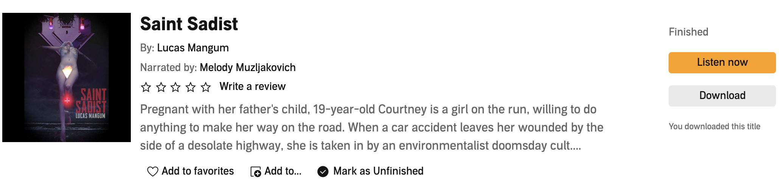This screenshot has height=195, width=779.
Task: Rate the book three stars
Action: (175, 87)
